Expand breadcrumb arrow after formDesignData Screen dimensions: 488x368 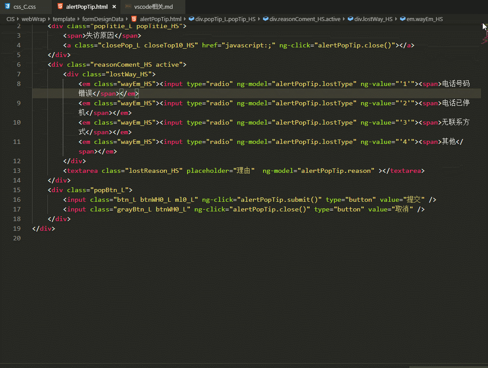point(127,19)
